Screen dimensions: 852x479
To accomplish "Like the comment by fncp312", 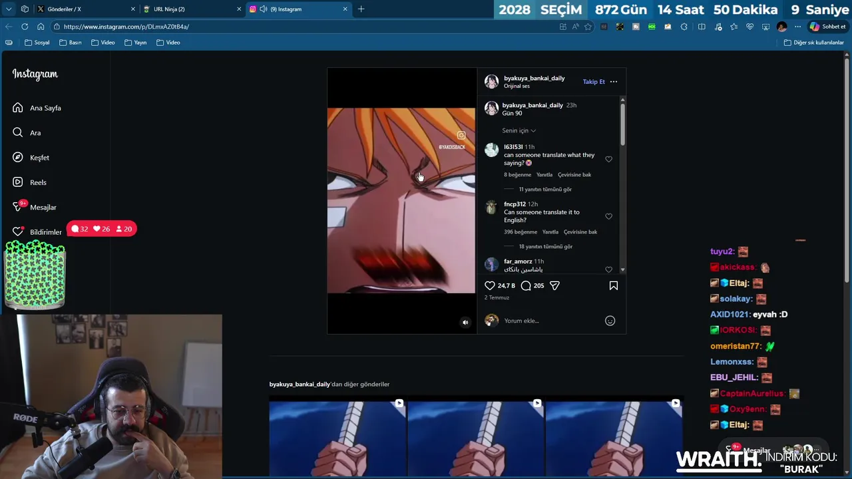I will click(608, 216).
